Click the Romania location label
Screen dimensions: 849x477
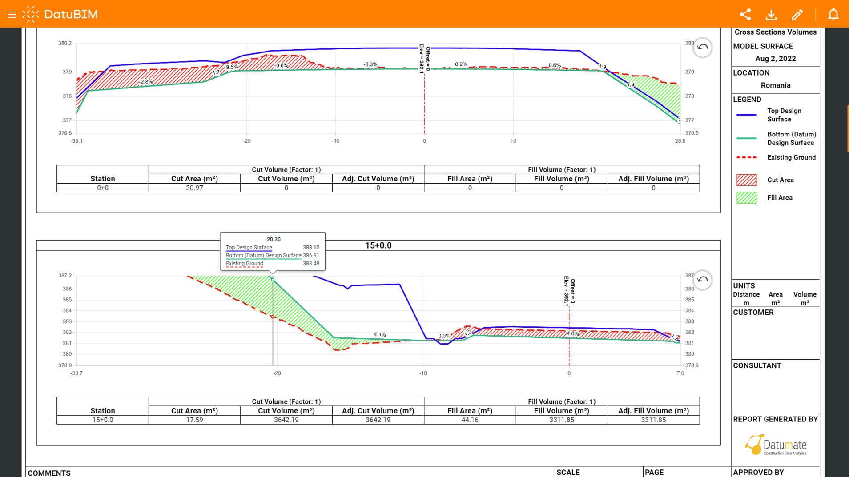(776, 85)
